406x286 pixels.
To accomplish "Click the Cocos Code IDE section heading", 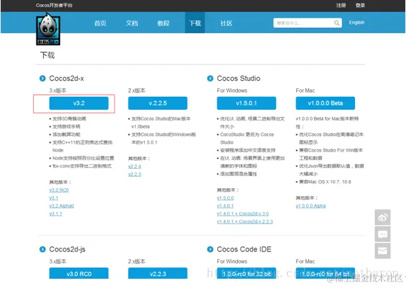I will click(x=244, y=249).
